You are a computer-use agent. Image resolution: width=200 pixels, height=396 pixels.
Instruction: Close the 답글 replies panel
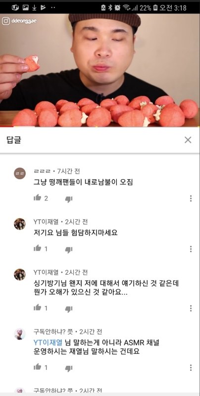click(188, 140)
